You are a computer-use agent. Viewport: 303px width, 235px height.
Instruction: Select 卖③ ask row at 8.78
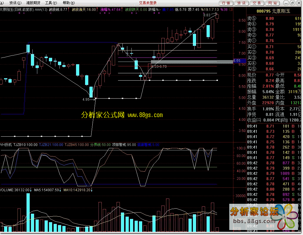[274, 29]
